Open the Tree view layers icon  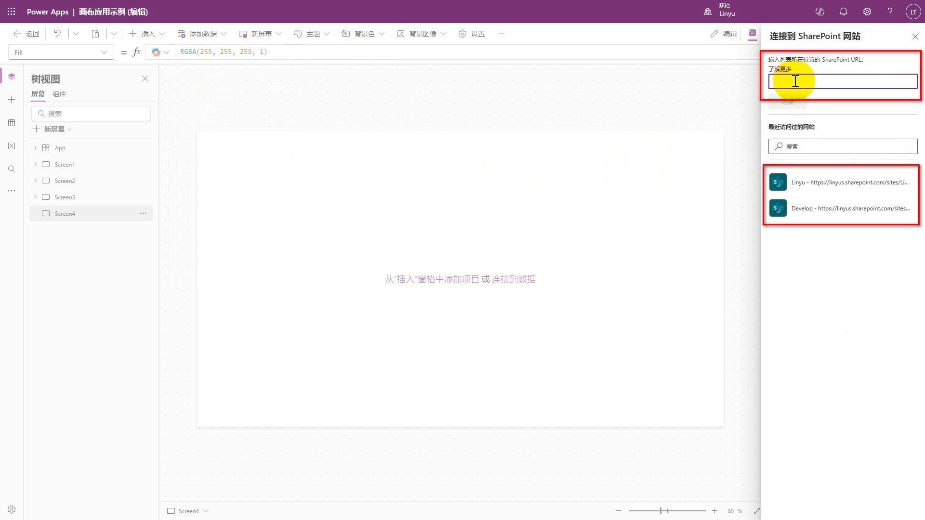(12, 77)
